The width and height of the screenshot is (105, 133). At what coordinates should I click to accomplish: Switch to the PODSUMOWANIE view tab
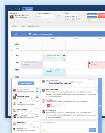[x=33, y=27]
